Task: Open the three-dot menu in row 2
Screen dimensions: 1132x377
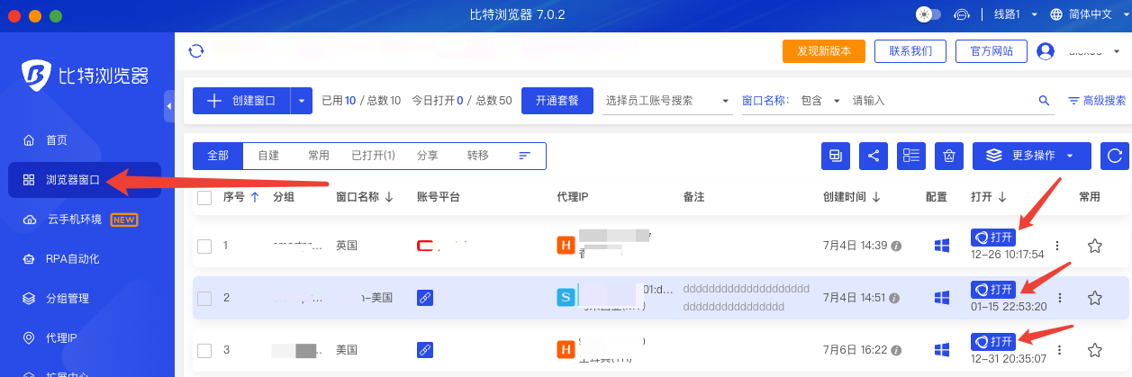Action: [x=1059, y=298]
